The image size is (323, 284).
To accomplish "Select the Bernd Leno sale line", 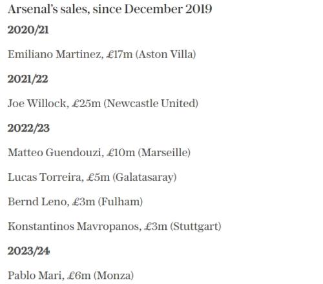I will pyautogui.click(x=76, y=202).
